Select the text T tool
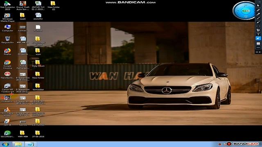The width and height of the screenshot is (262, 147). pos(258,34)
